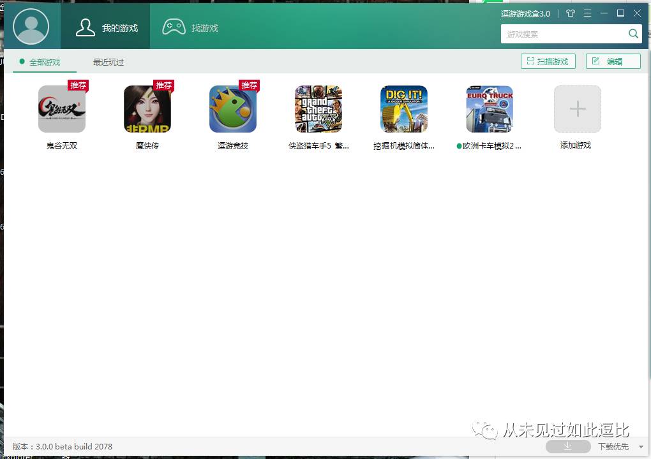Maximize the 逗游游戏盒 window

click(621, 13)
